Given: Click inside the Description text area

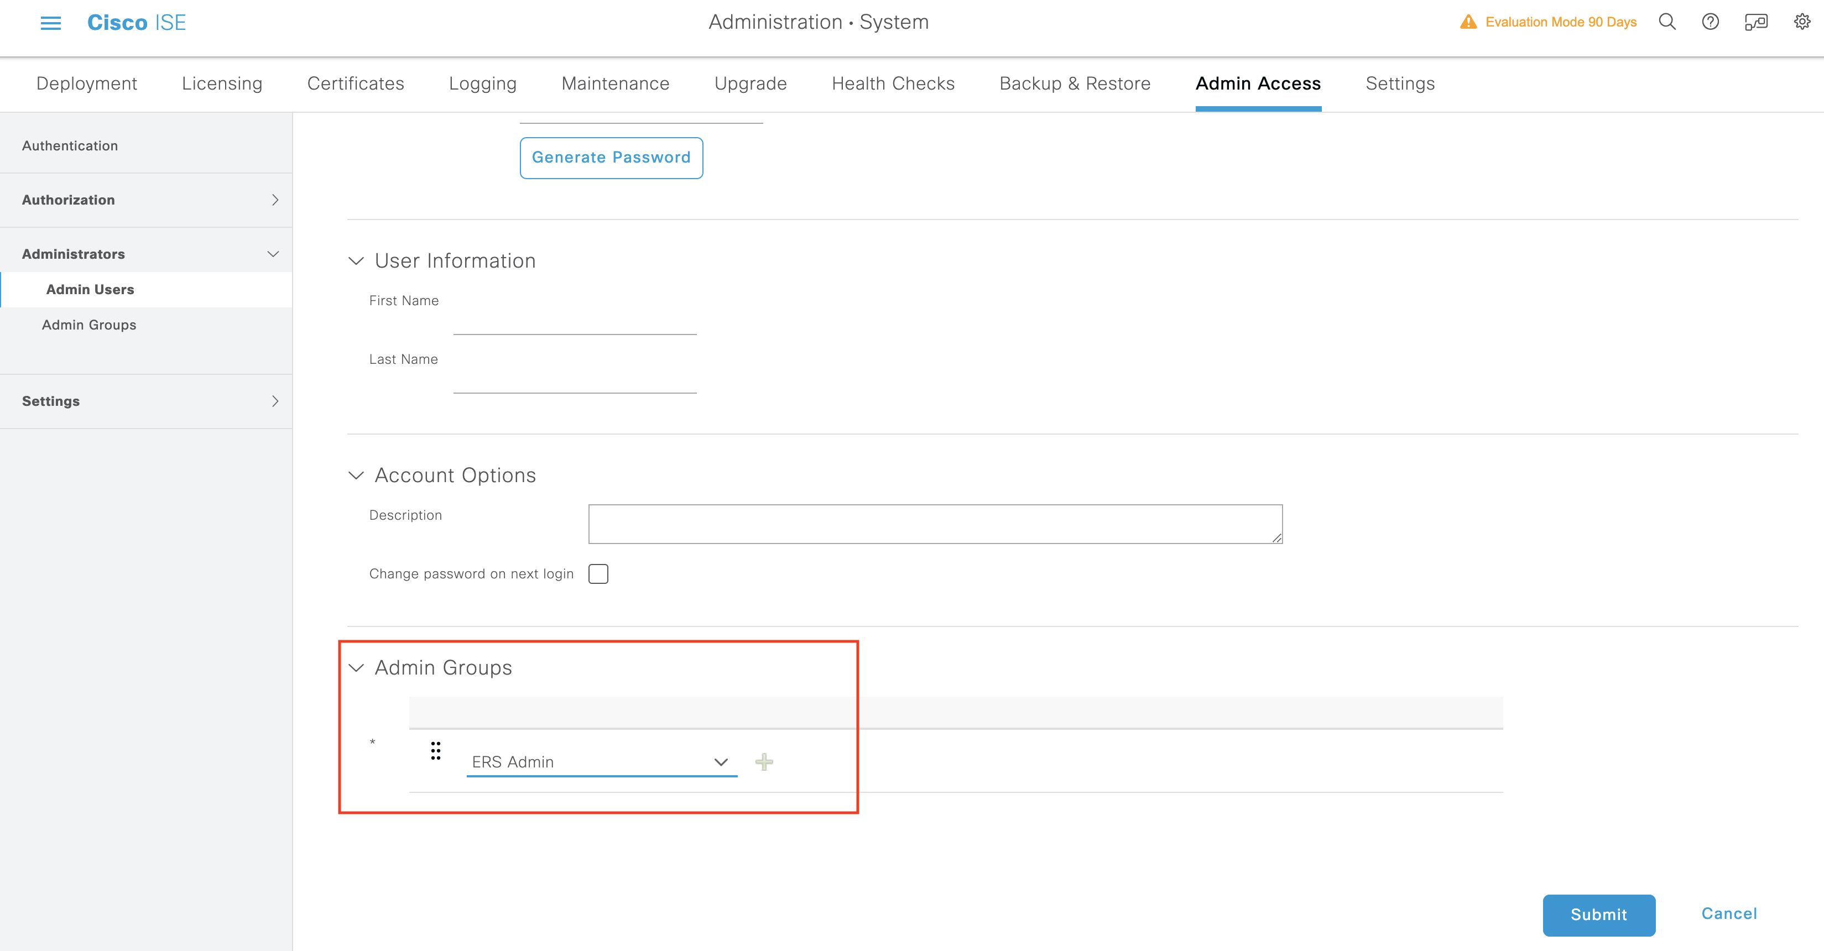Looking at the screenshot, I should click(x=935, y=524).
